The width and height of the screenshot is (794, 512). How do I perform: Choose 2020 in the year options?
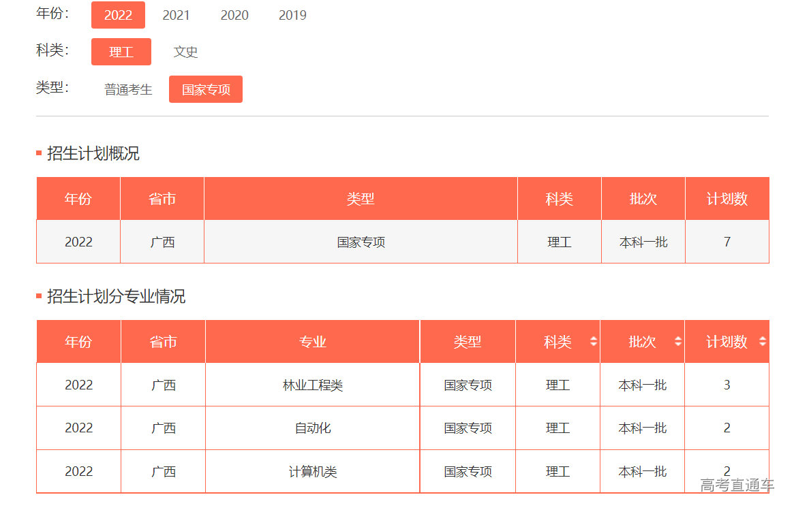tap(234, 15)
